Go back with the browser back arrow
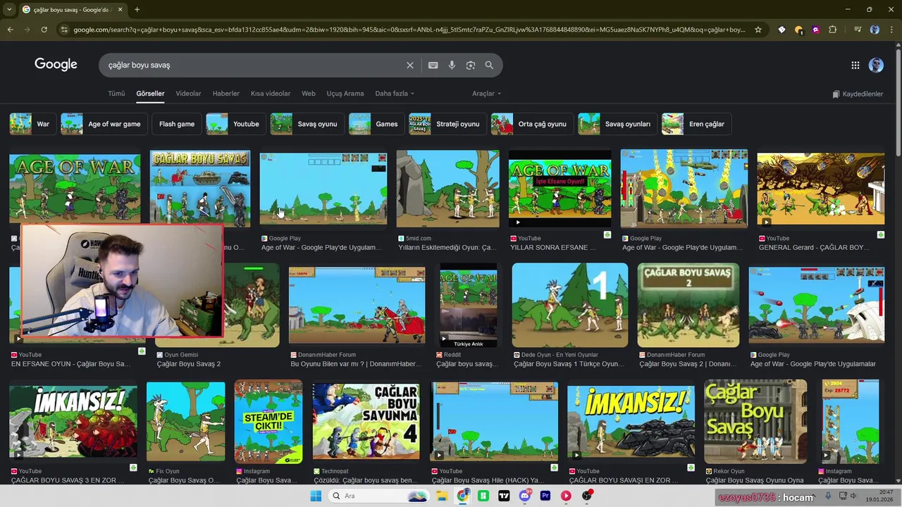The image size is (902, 507). click(x=10, y=30)
